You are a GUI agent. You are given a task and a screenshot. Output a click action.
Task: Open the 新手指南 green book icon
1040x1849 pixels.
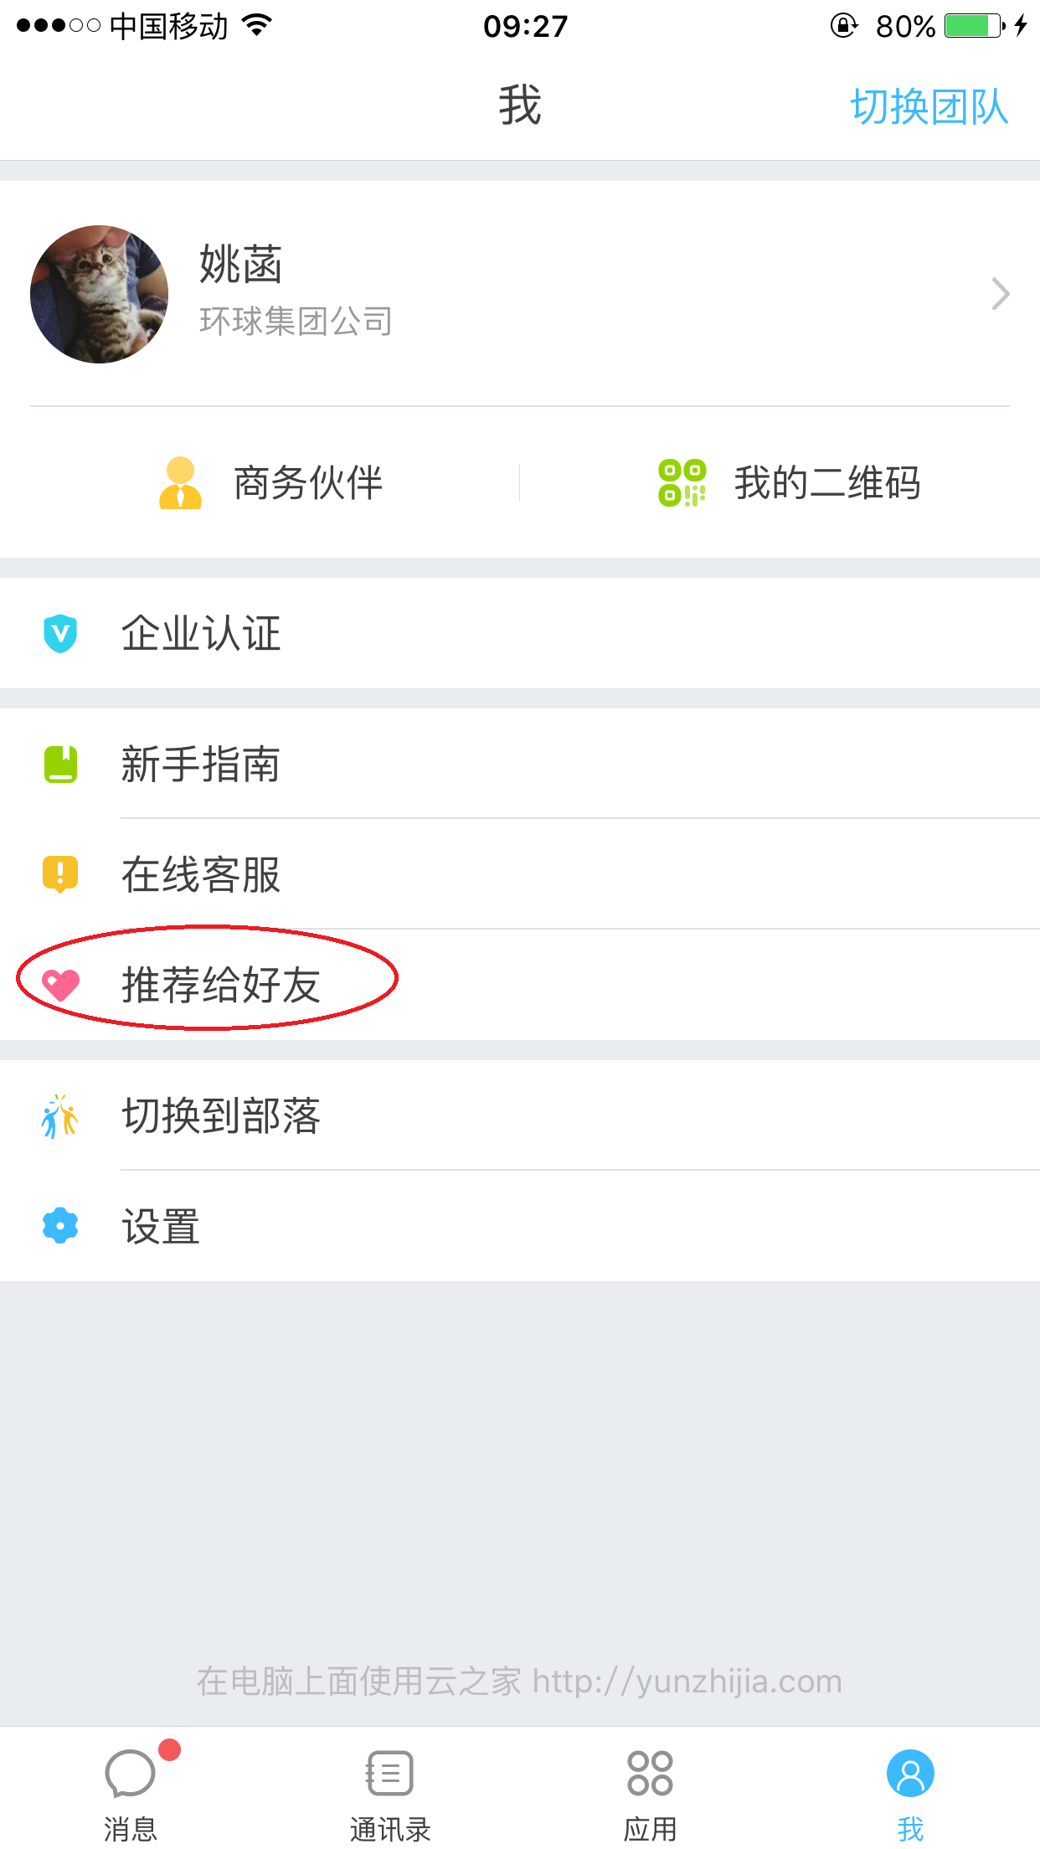[x=60, y=765]
